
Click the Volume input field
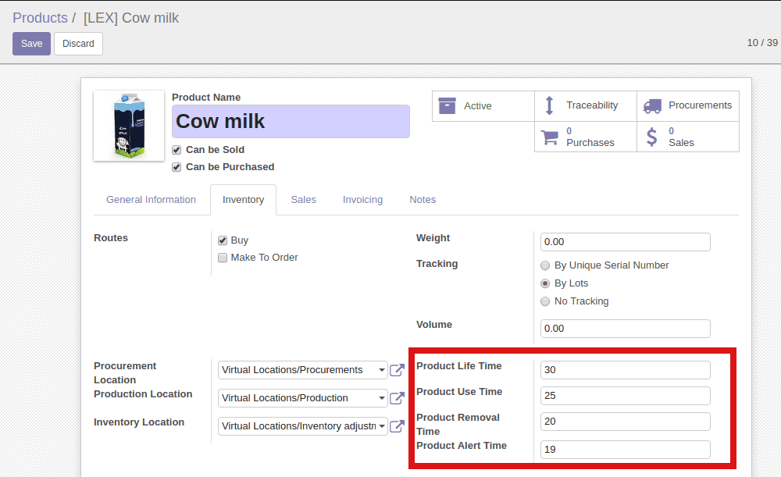(x=625, y=329)
